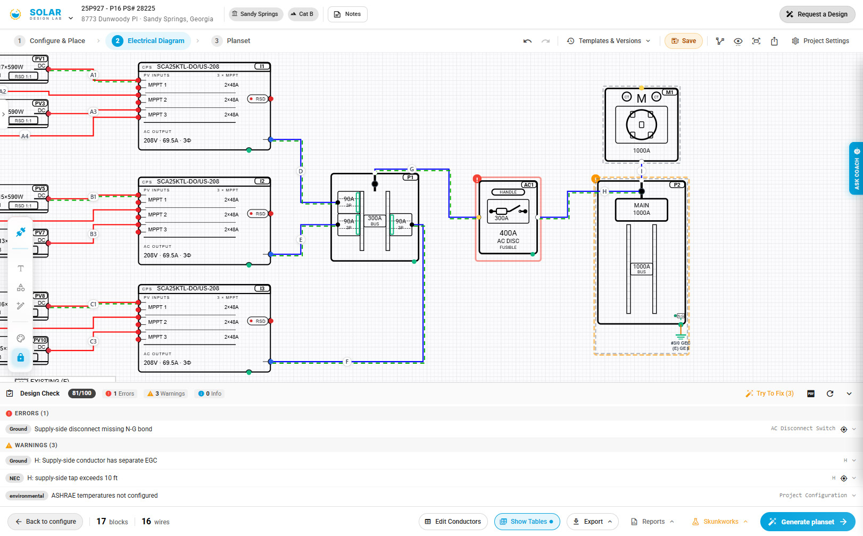The image size is (863, 536).
Task: Open project Notes
Action: click(347, 14)
